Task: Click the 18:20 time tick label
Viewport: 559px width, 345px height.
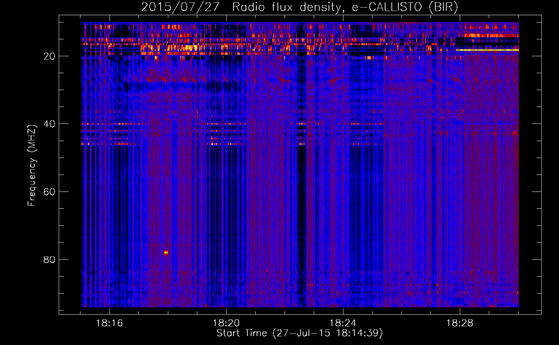Action: click(x=226, y=323)
